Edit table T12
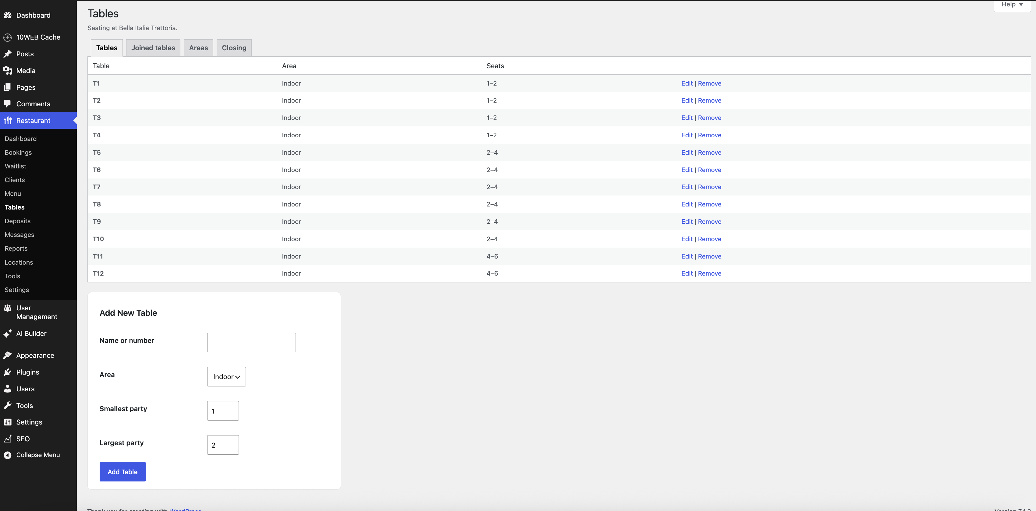1036x511 pixels. coord(687,273)
